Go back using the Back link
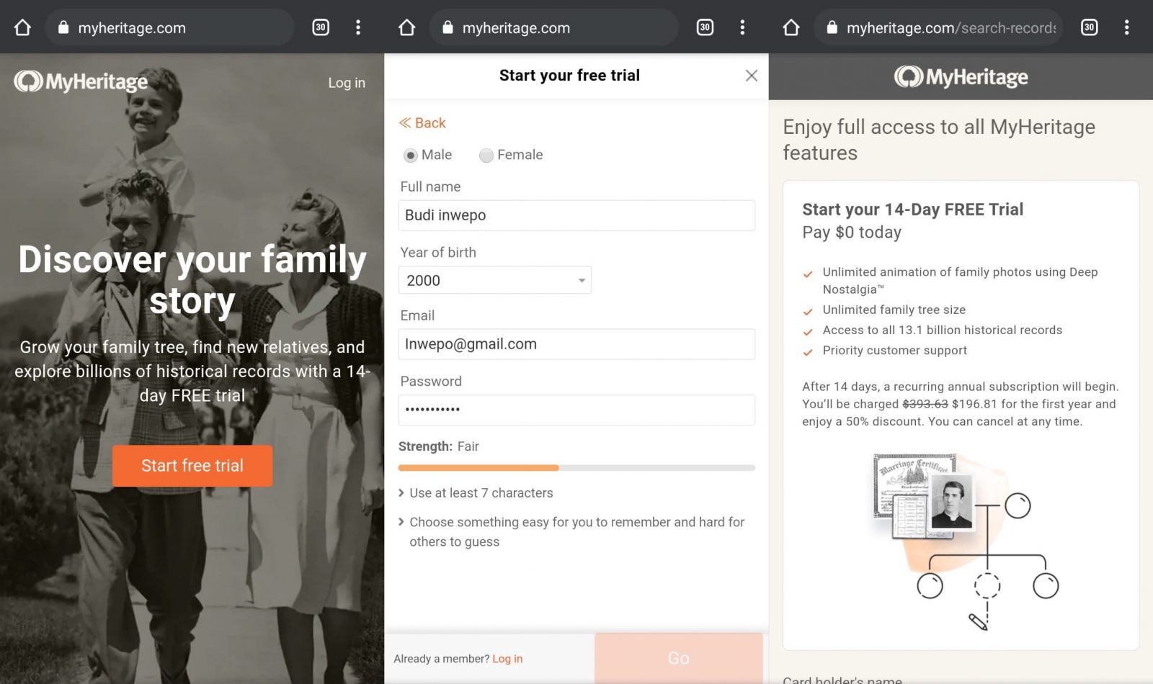The image size is (1153, 684). [423, 123]
